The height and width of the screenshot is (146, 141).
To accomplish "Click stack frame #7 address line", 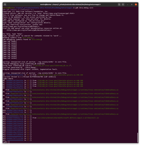I will tap(17, 99).
